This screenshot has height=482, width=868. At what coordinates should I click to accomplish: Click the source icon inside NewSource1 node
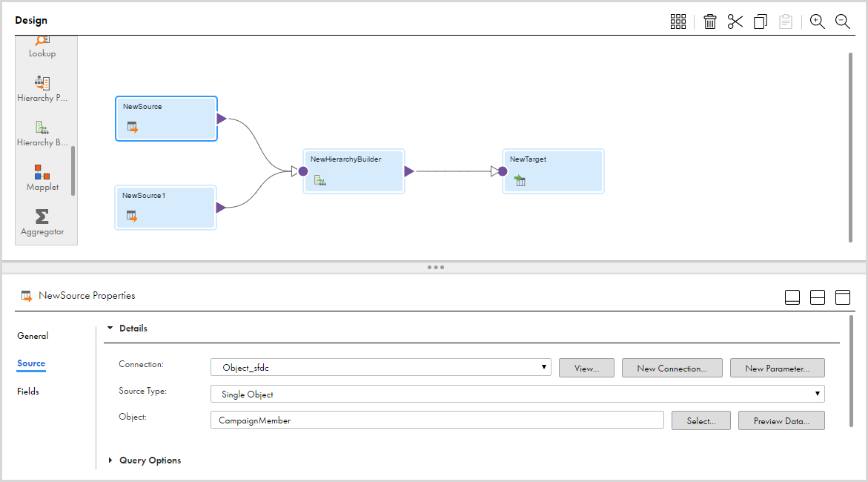click(x=132, y=216)
